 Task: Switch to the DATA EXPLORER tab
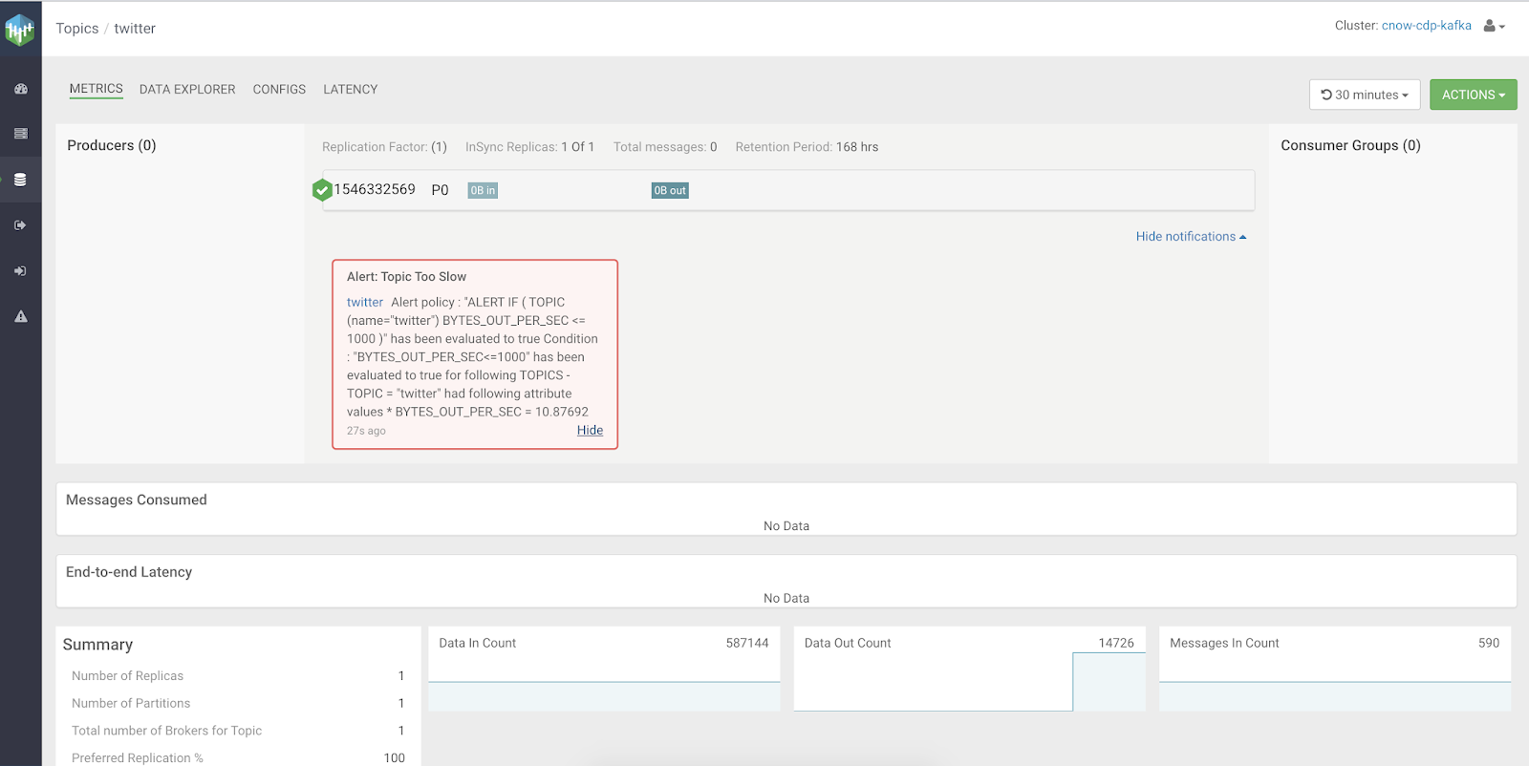tap(187, 89)
